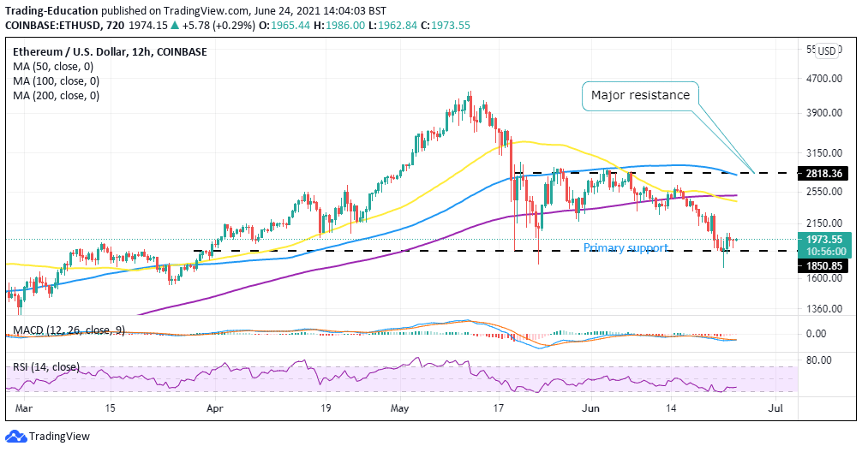Click the 2150.00 price axis value
Screen dimensions: 862x452
(x=823, y=223)
